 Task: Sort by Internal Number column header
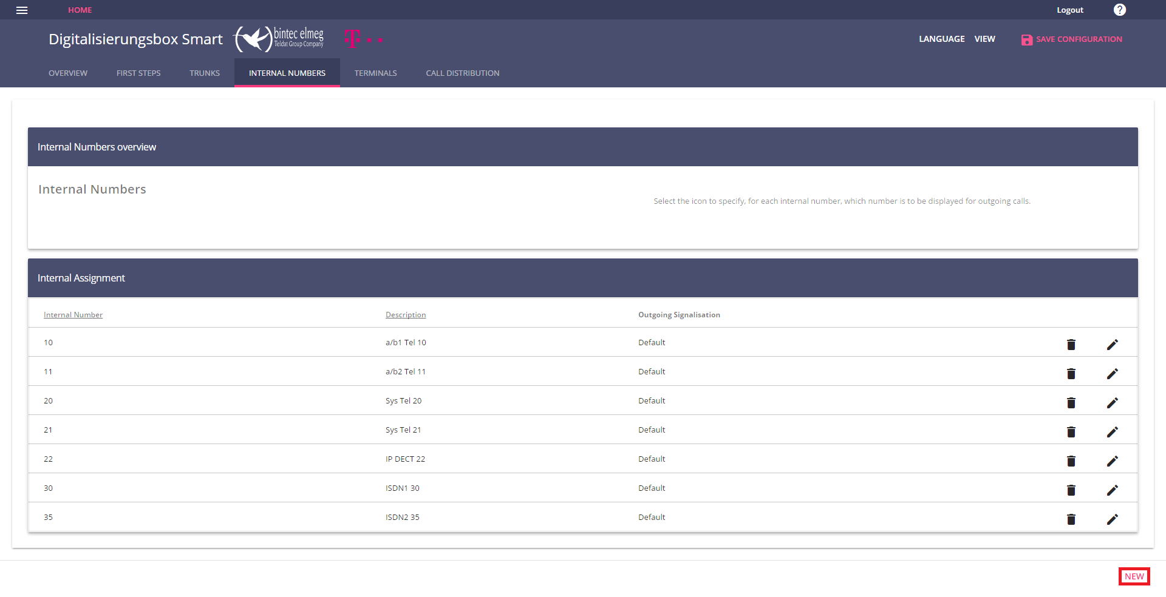click(x=73, y=315)
